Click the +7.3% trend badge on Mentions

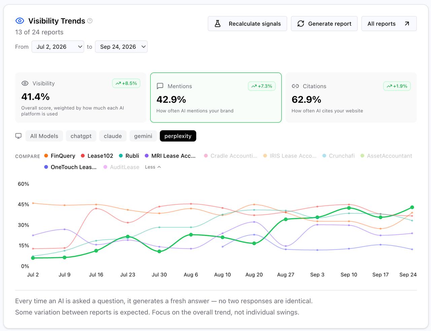pos(262,86)
